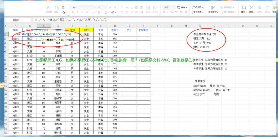Cancel formula entry with red X

36,20
